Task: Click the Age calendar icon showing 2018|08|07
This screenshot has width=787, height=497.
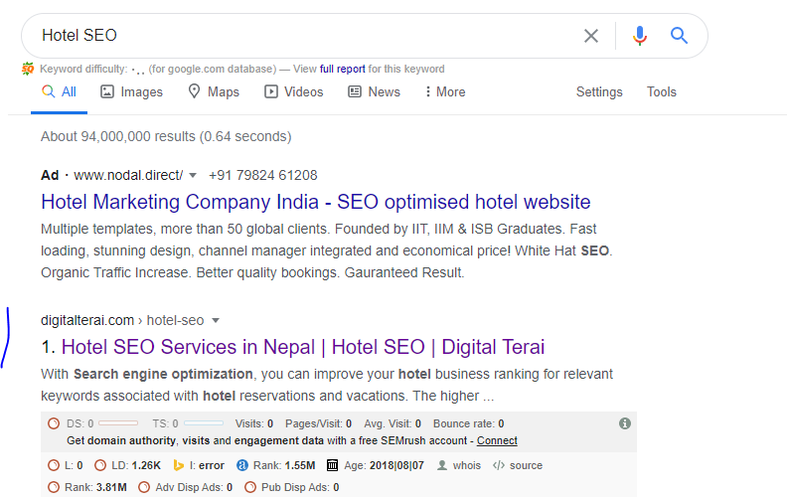Action: [332, 465]
